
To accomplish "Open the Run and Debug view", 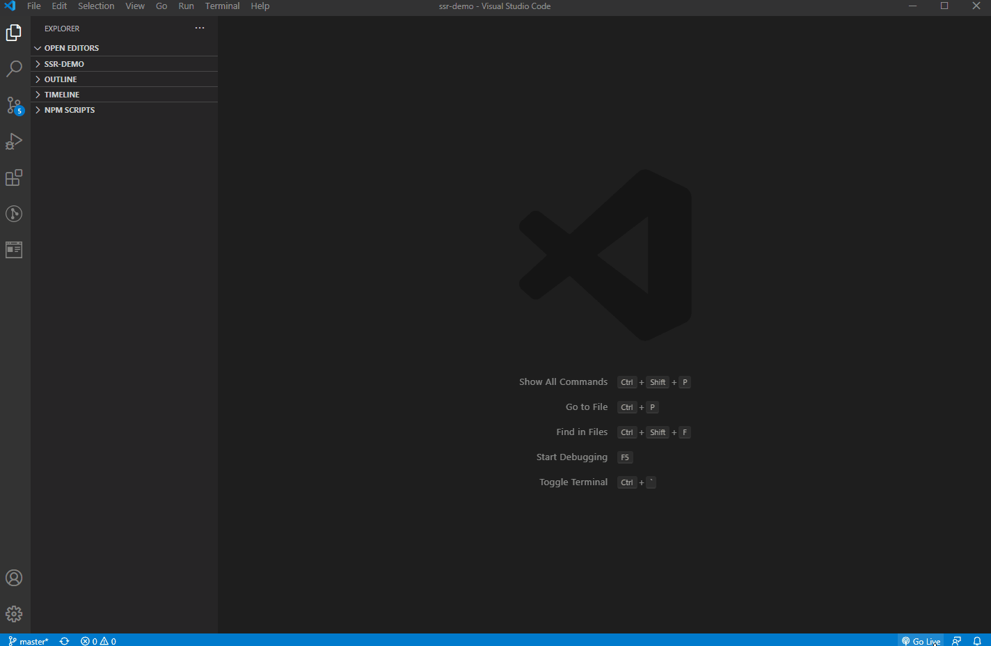I will pos(14,141).
